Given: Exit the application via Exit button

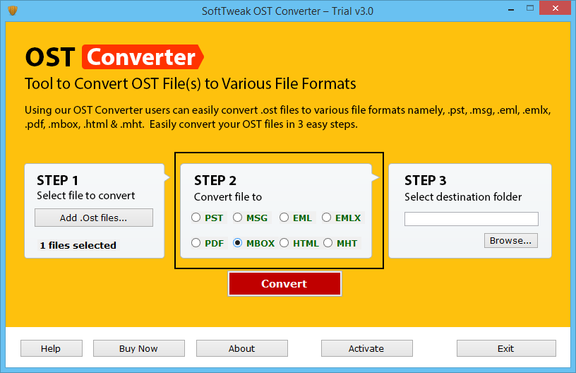Looking at the screenshot, I should pos(506,348).
